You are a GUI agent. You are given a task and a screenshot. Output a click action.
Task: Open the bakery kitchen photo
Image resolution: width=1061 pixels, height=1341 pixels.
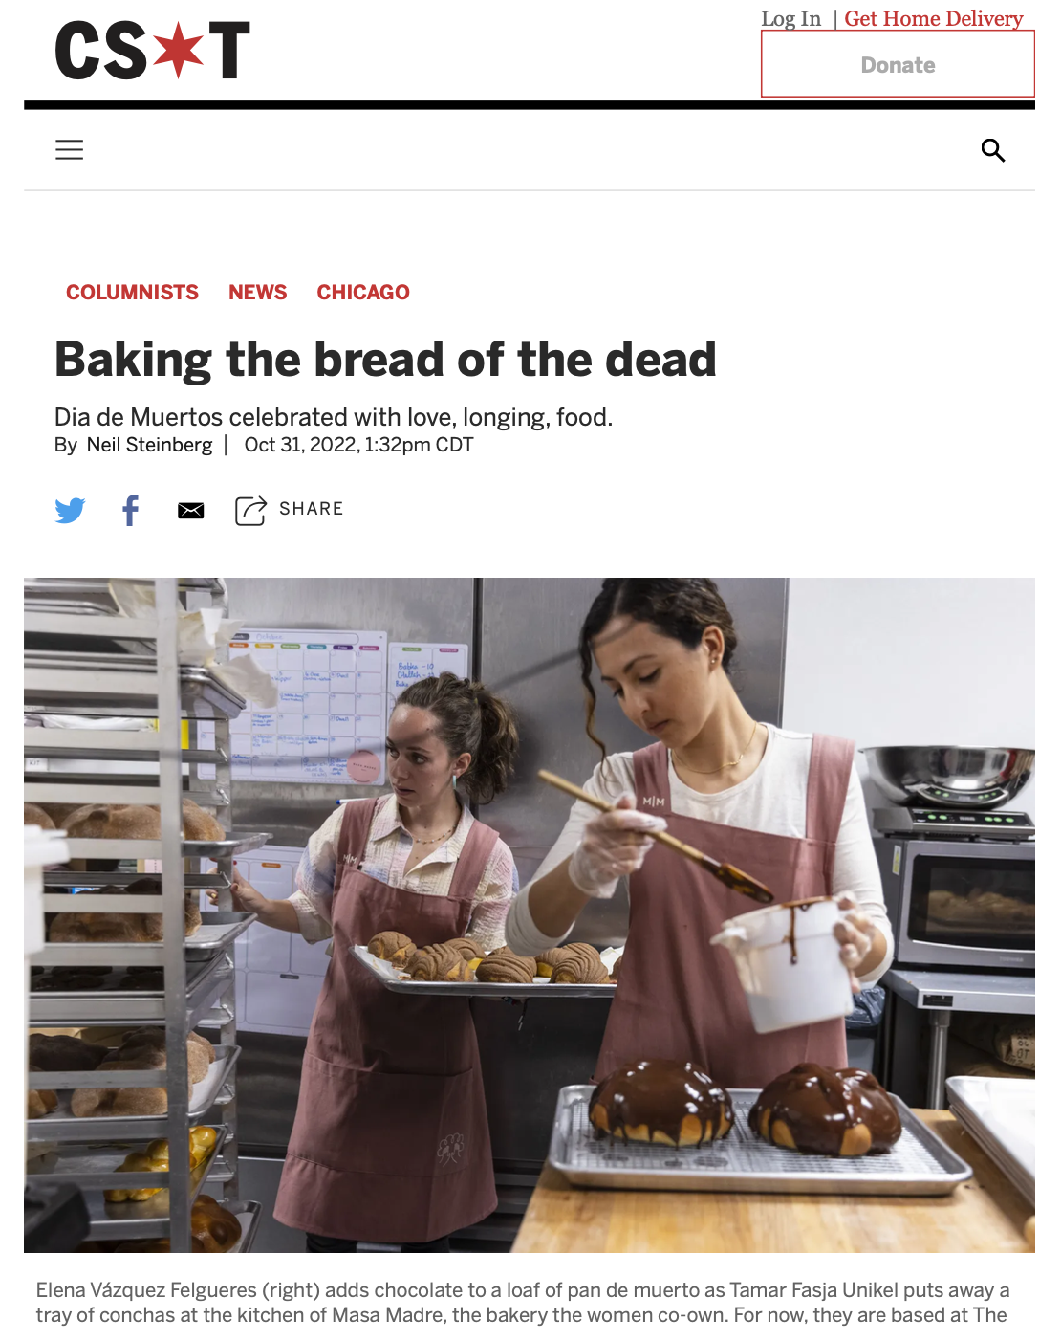(530, 914)
